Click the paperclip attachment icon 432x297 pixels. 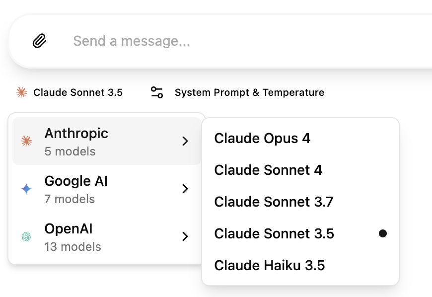39,41
